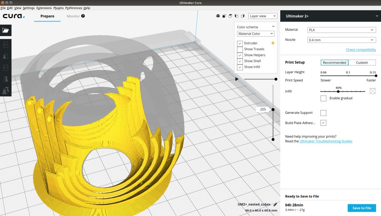The image size is (381, 216).
Task: Open the File menu
Action: click(x=3, y=8)
